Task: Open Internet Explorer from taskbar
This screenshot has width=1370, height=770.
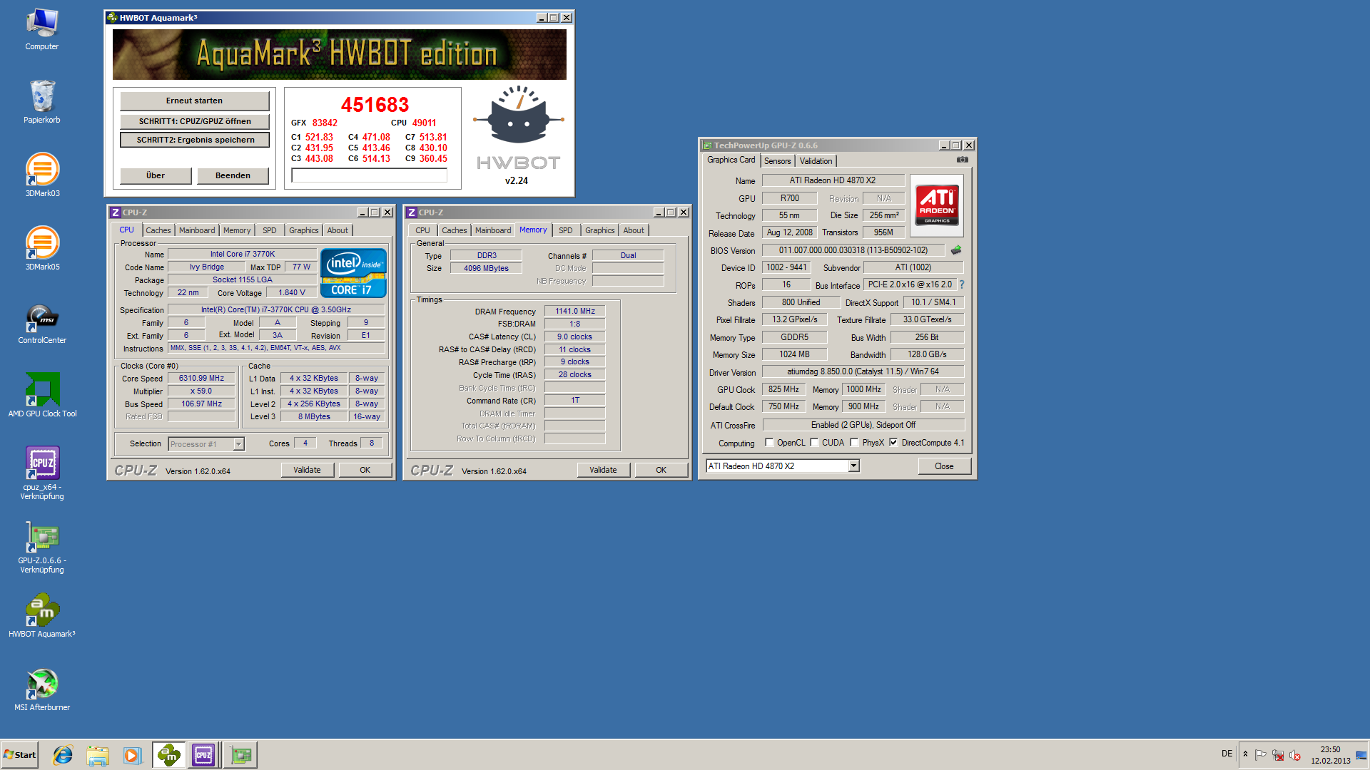Action: pos(63,755)
